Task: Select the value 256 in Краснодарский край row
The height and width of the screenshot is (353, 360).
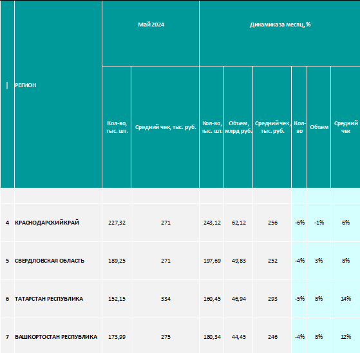Action: (x=272, y=223)
